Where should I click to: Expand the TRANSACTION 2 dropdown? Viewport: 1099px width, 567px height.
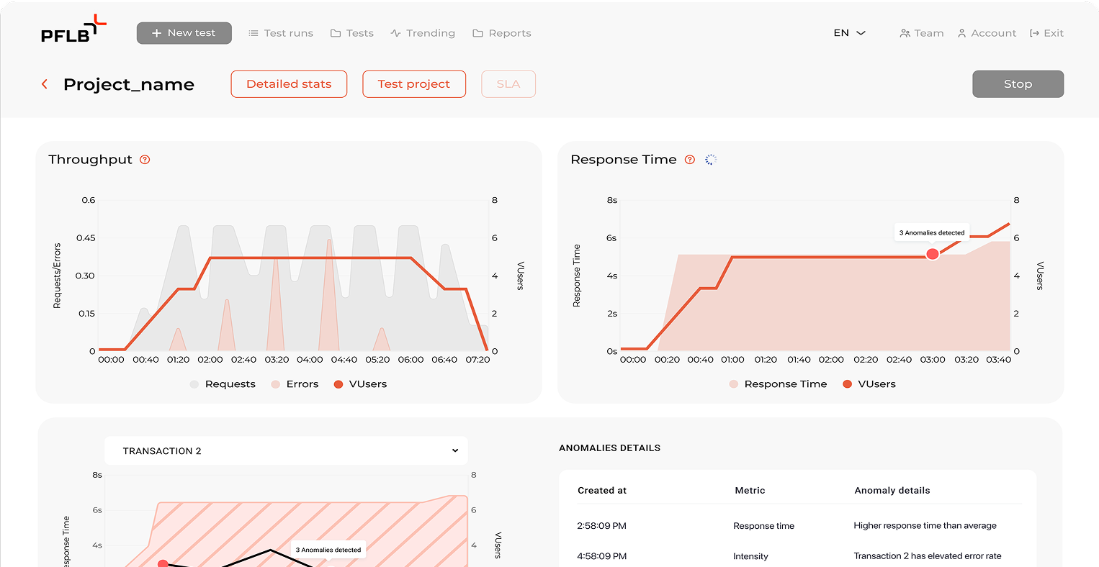[x=286, y=450]
